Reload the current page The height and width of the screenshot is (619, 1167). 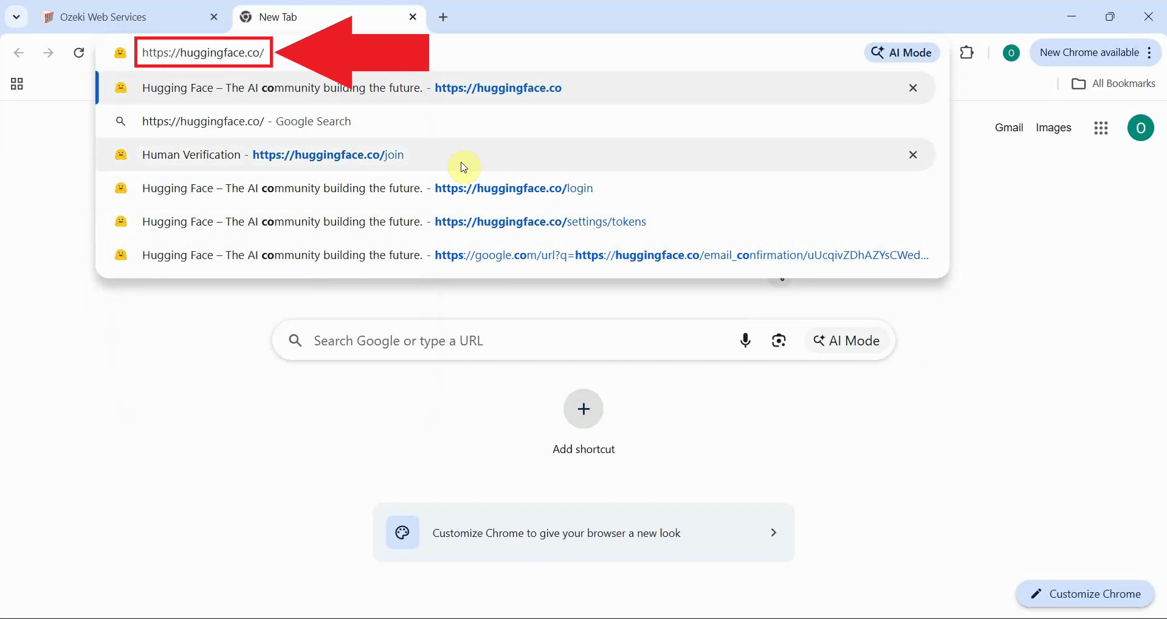point(78,53)
